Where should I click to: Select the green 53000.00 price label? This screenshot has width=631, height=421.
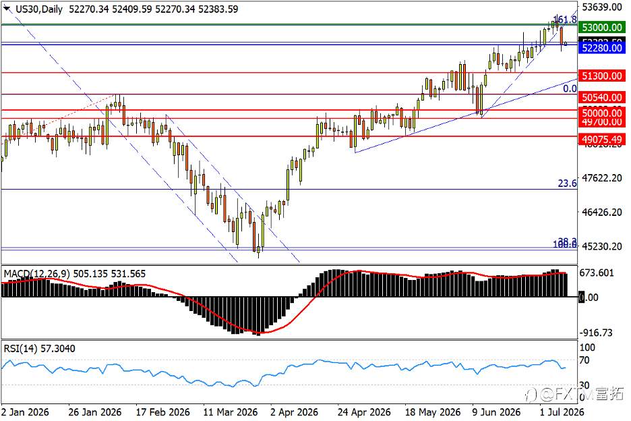click(x=602, y=28)
